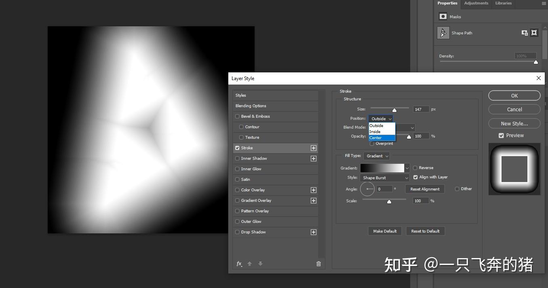Add a pixel mask in the Properties panel
The width and height of the screenshot is (548, 288).
(525, 33)
